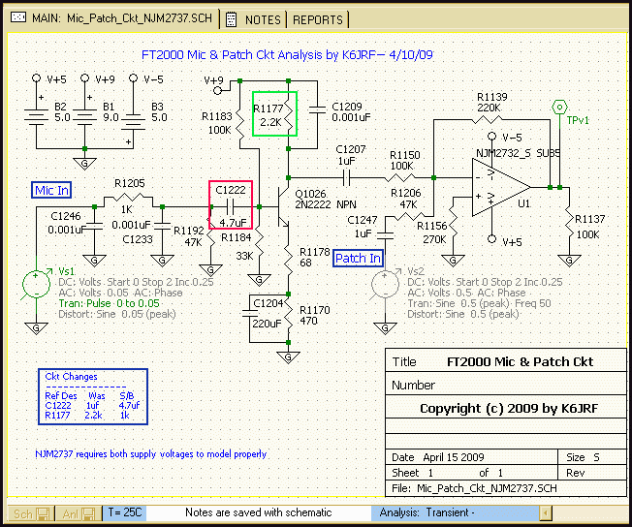632x527 pixels.
Task: Select the MAIN Mic_Patch_Ckt_NJM2737.SCH tab
Action: tap(112, 18)
